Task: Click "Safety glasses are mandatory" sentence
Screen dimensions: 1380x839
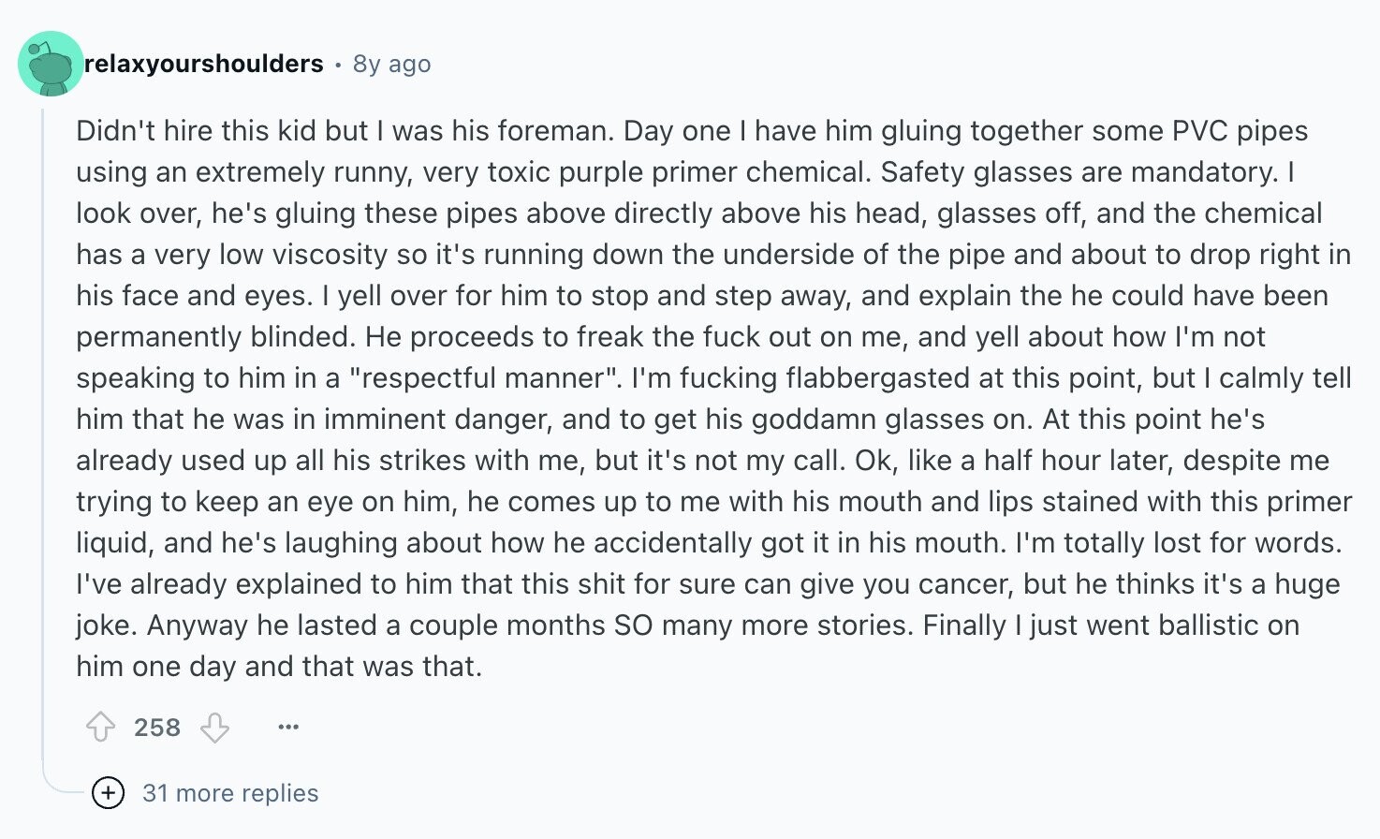Action: pyautogui.click(x=1079, y=171)
